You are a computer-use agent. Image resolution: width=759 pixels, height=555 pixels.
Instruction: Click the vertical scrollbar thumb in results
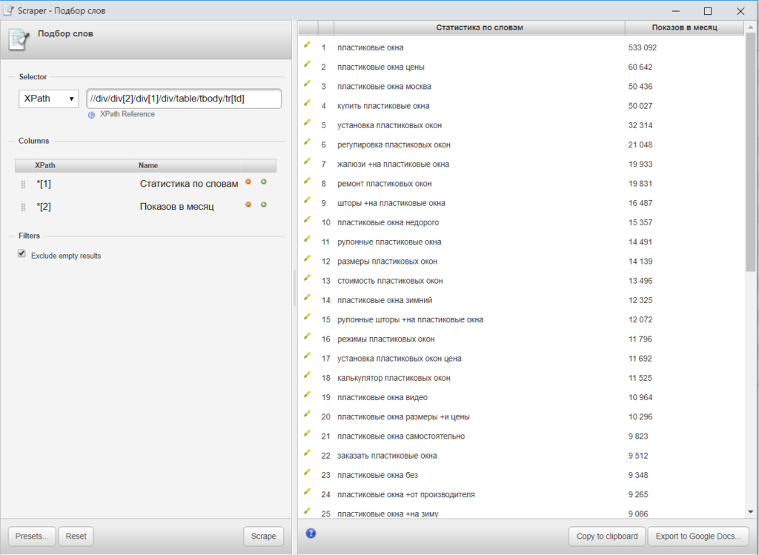(x=751, y=153)
